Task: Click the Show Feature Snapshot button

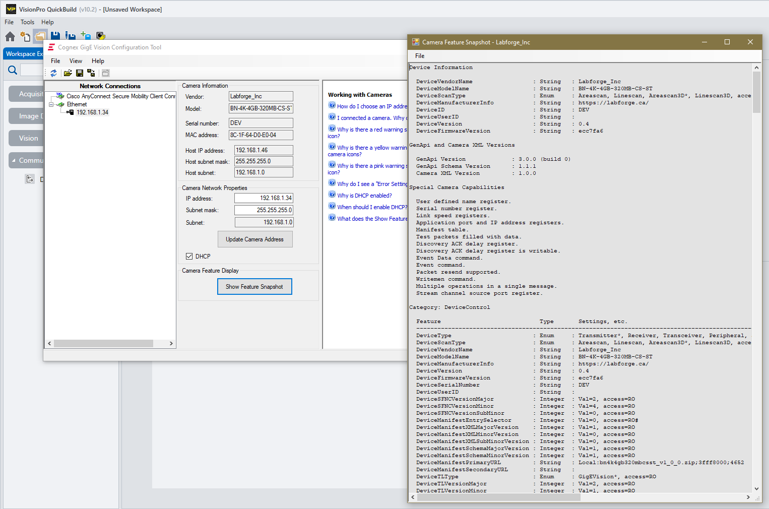Action: coord(254,287)
